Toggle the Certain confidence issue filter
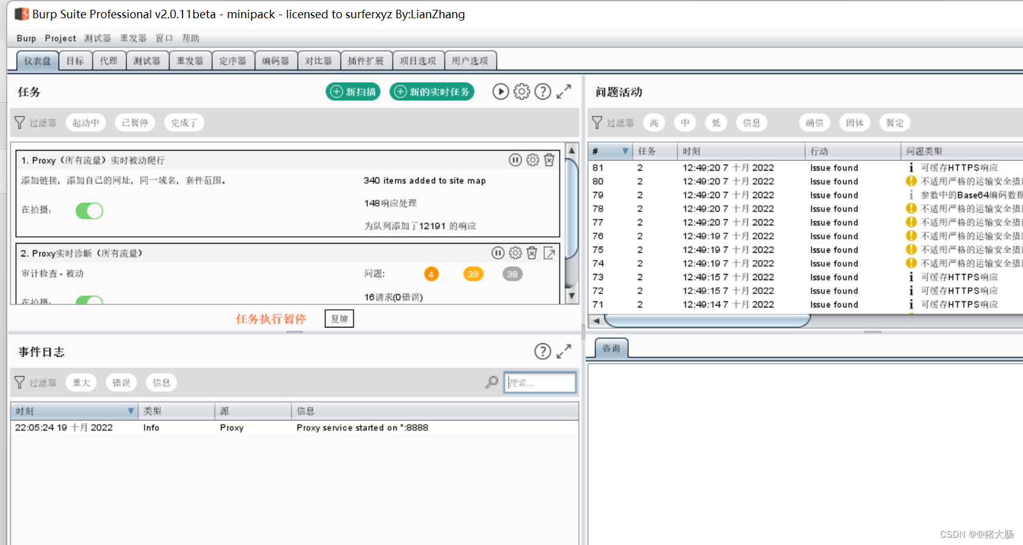This screenshot has height=545, width=1023. click(x=815, y=123)
